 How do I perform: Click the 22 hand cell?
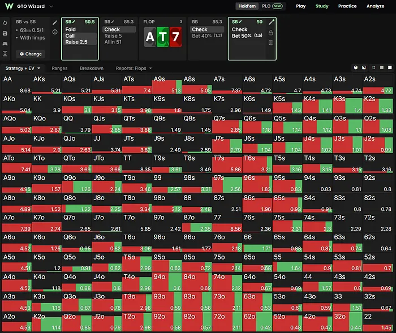coord(377,322)
